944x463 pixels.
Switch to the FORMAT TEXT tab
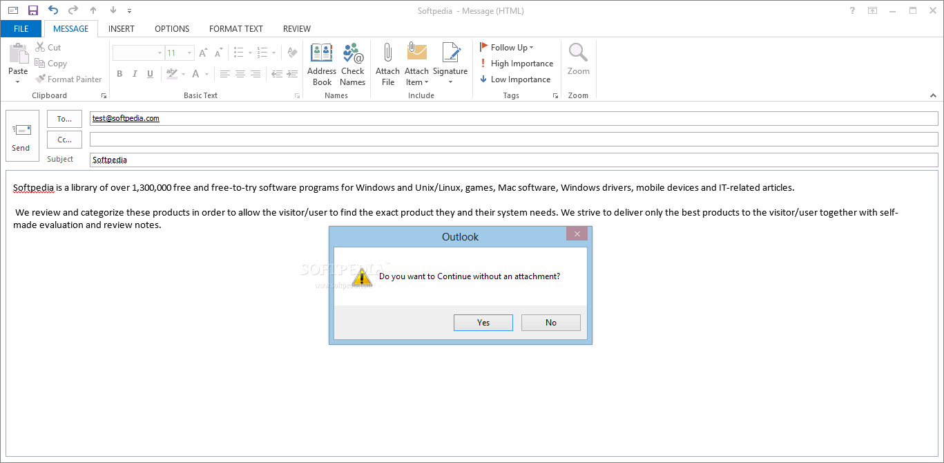tap(236, 29)
